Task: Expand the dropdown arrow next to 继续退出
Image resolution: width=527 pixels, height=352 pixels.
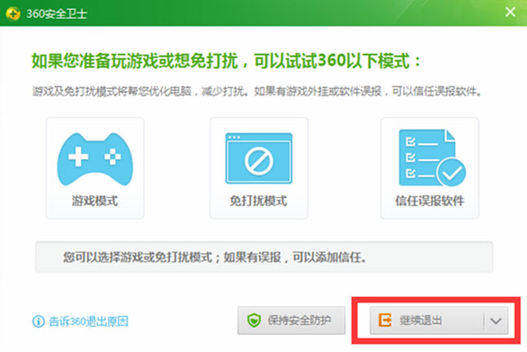Action: pyautogui.click(x=496, y=320)
